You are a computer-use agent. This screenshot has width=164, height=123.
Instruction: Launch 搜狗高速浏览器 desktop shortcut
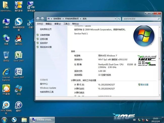[x=19, y=24]
